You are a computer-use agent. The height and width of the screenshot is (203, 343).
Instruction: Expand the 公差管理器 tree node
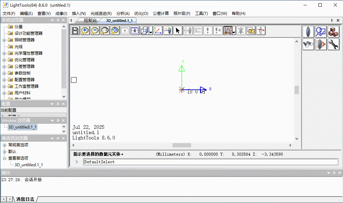point(4,67)
